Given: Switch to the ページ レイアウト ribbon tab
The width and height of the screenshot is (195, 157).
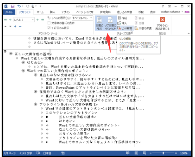Looking at the screenshot, I should tap(85, 12).
